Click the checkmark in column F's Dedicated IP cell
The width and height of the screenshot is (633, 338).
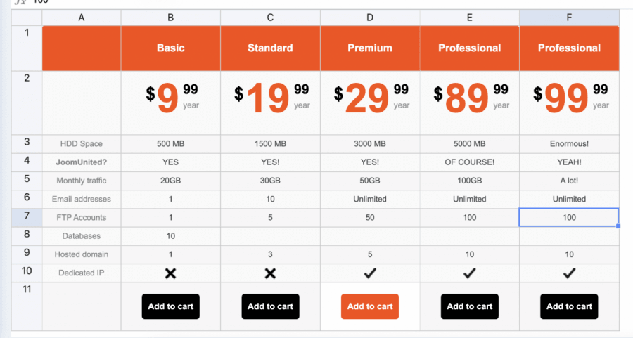569,273
